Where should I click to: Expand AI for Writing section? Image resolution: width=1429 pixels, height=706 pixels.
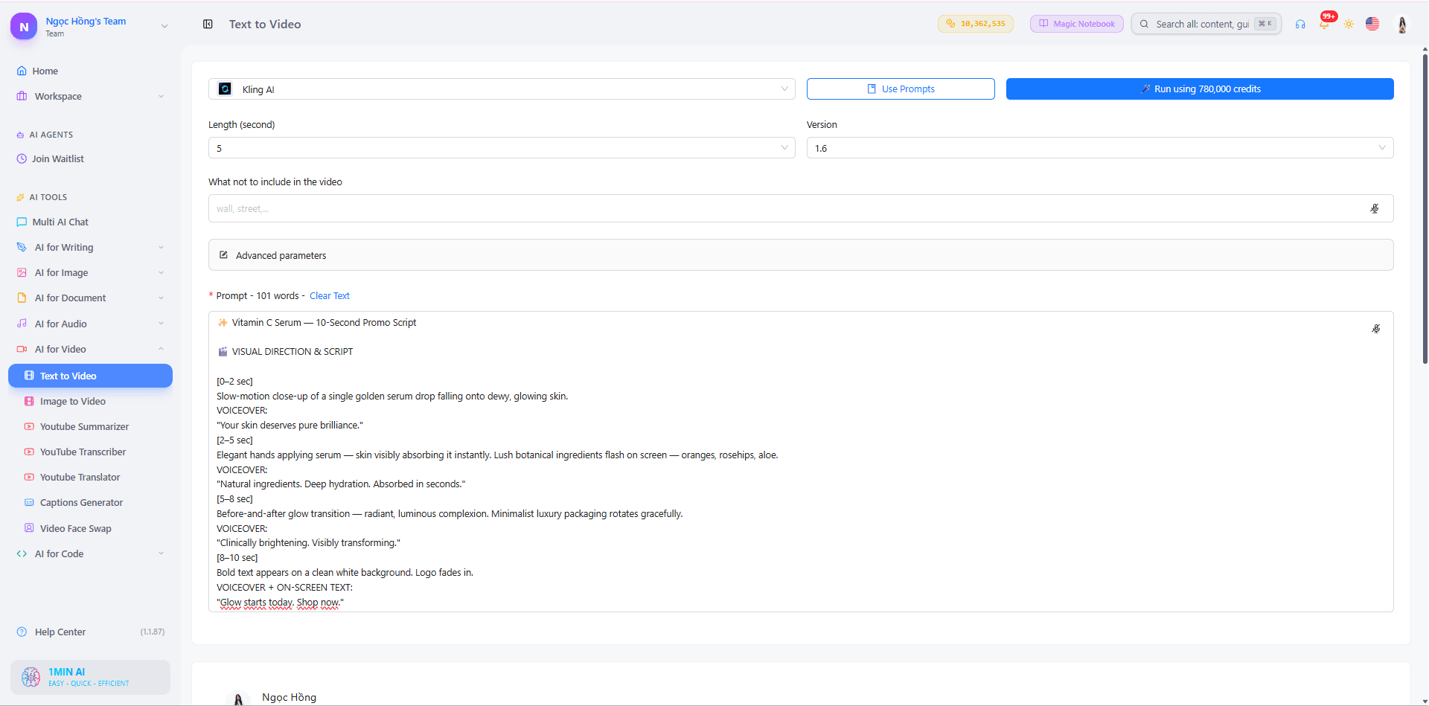(x=90, y=247)
